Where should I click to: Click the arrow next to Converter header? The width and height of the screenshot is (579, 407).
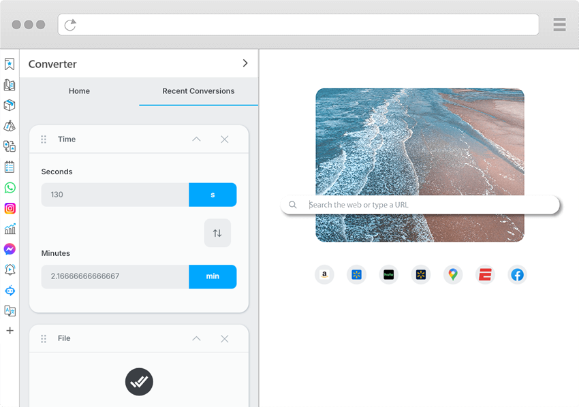pos(245,62)
